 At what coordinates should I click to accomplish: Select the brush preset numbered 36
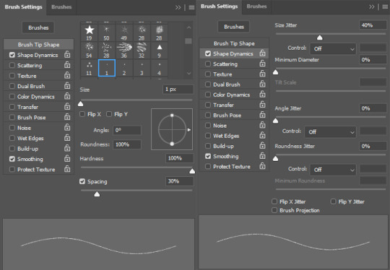pyautogui.click(x=124, y=51)
